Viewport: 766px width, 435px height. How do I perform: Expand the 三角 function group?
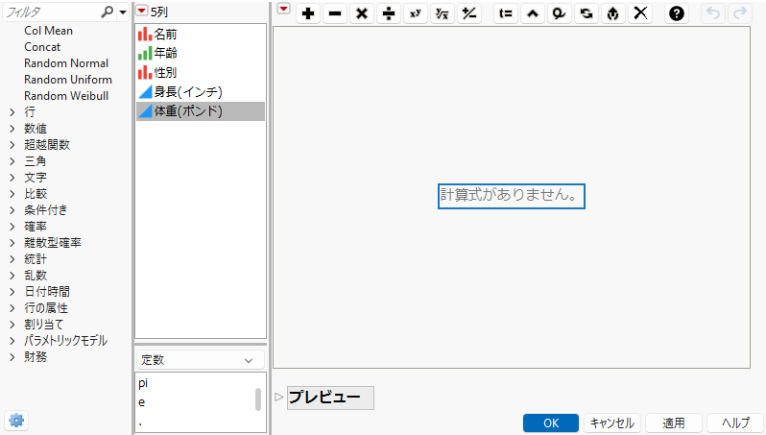[12, 160]
